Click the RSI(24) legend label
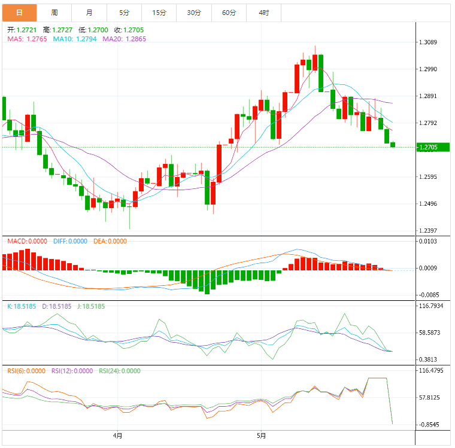This screenshot has height=448, width=455. tap(119, 371)
